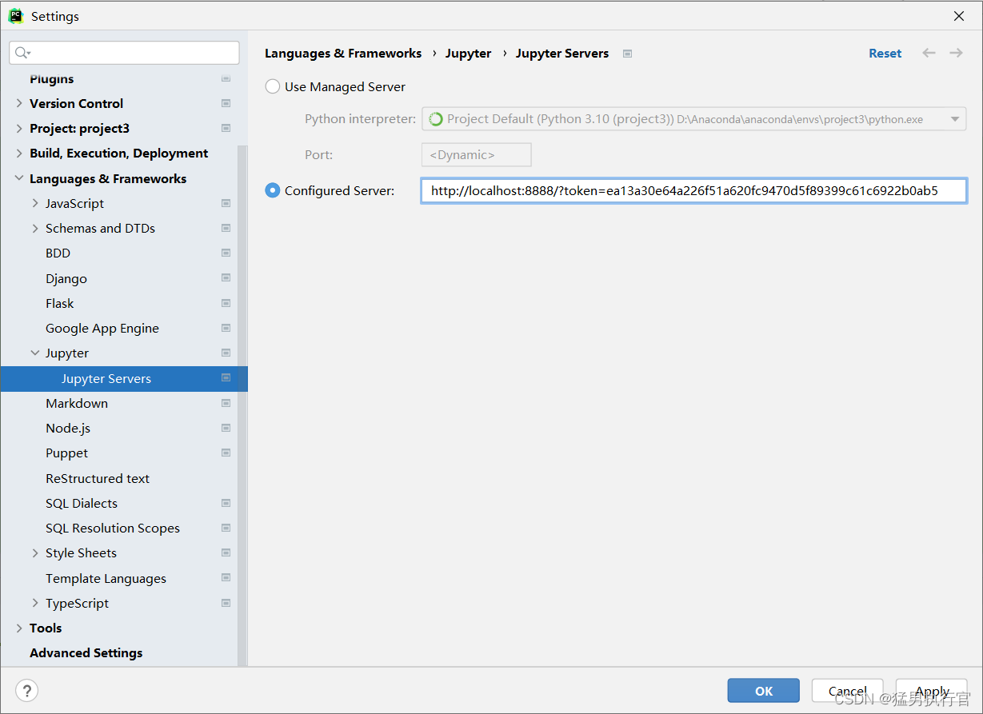Open help with the question mark button

click(x=27, y=691)
